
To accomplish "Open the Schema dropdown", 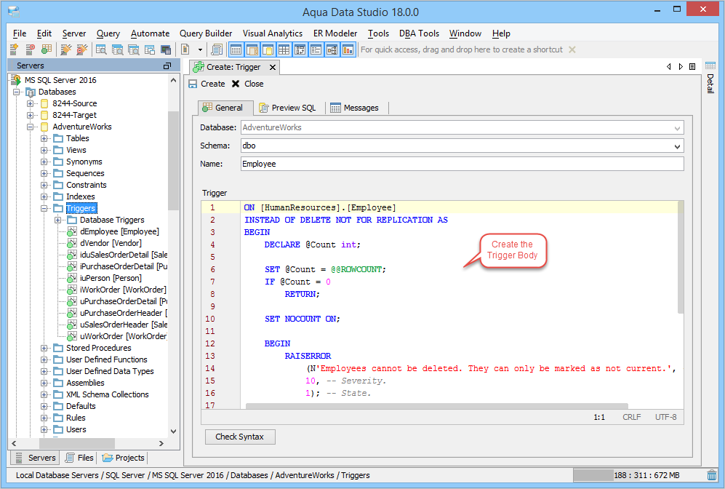I will 678,146.
